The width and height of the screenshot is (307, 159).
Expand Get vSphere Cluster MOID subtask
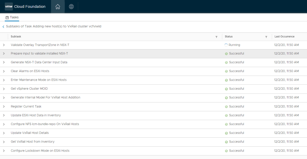4,89
